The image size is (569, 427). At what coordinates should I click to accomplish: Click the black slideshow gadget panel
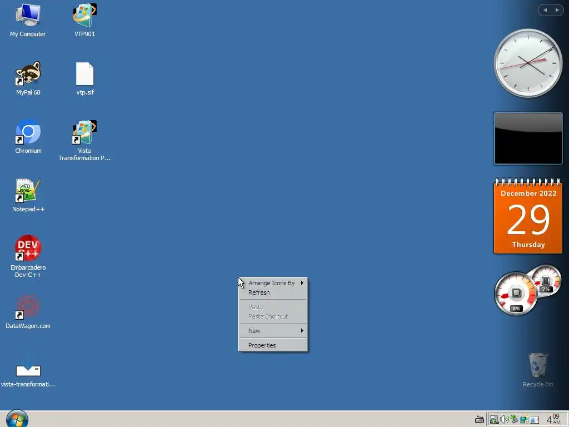coord(528,138)
